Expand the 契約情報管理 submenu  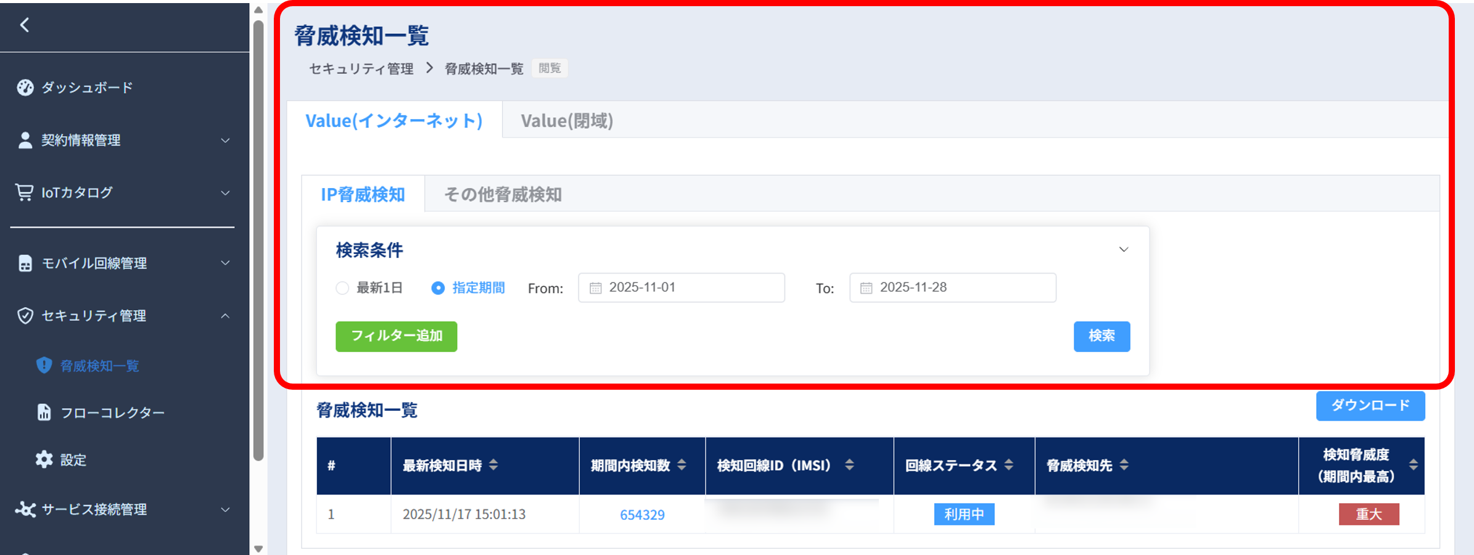tap(224, 140)
